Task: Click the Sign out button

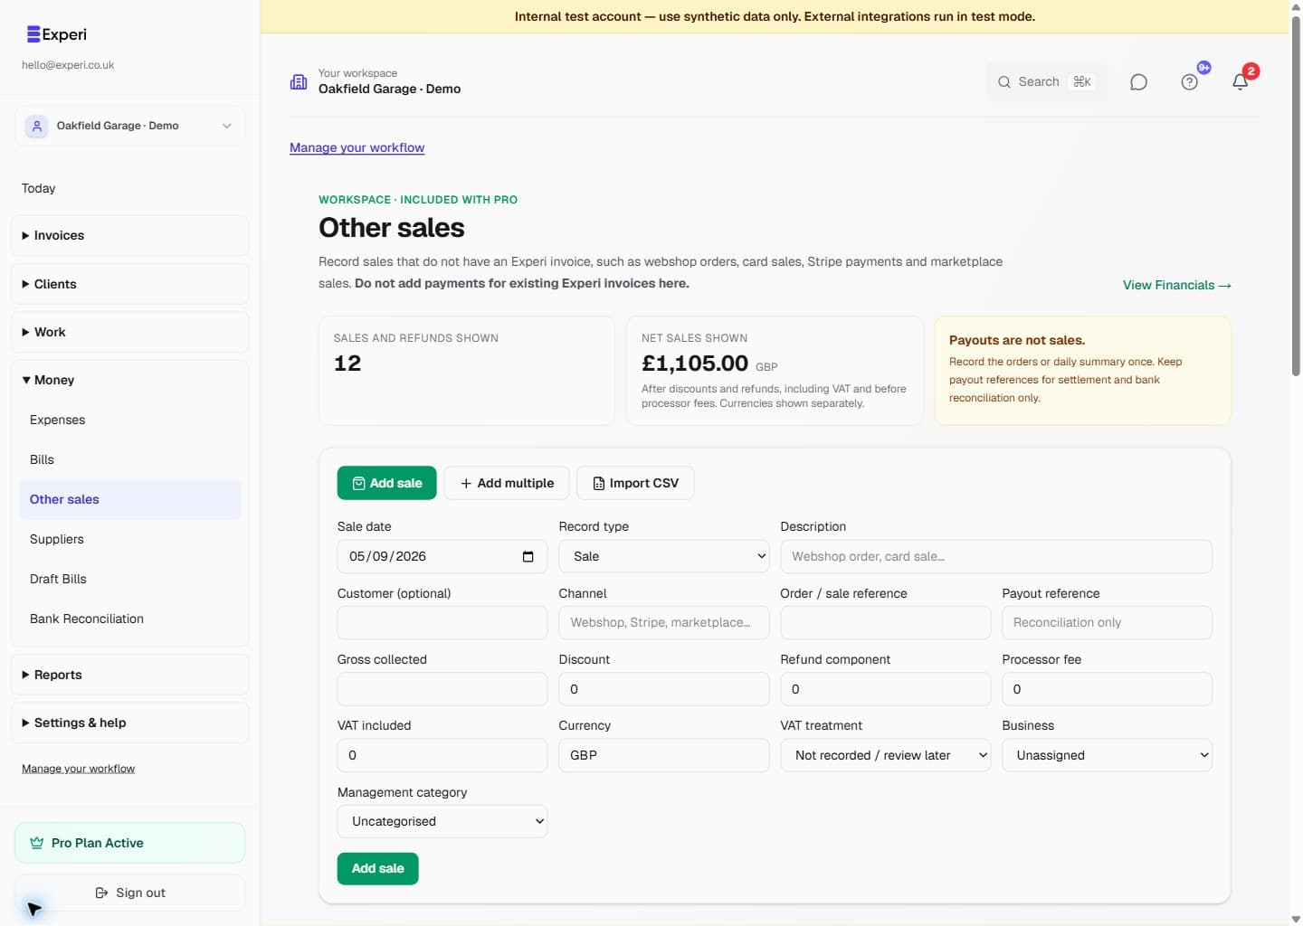Action: (x=130, y=893)
